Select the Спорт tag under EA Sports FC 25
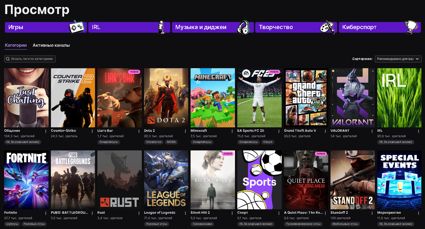The width and height of the screenshot is (425, 229). pos(268,142)
